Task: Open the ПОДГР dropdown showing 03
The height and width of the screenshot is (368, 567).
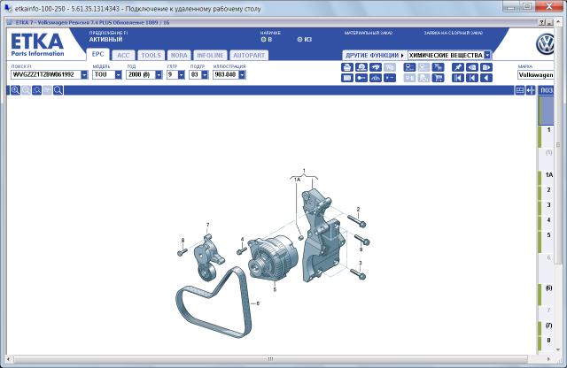Action: [205, 75]
